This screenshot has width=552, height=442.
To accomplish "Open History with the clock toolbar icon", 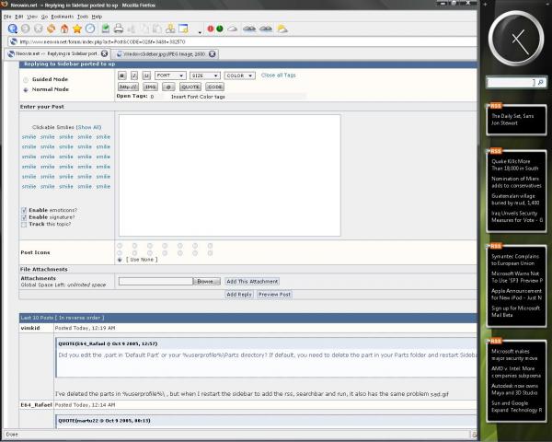I will click(90, 29).
